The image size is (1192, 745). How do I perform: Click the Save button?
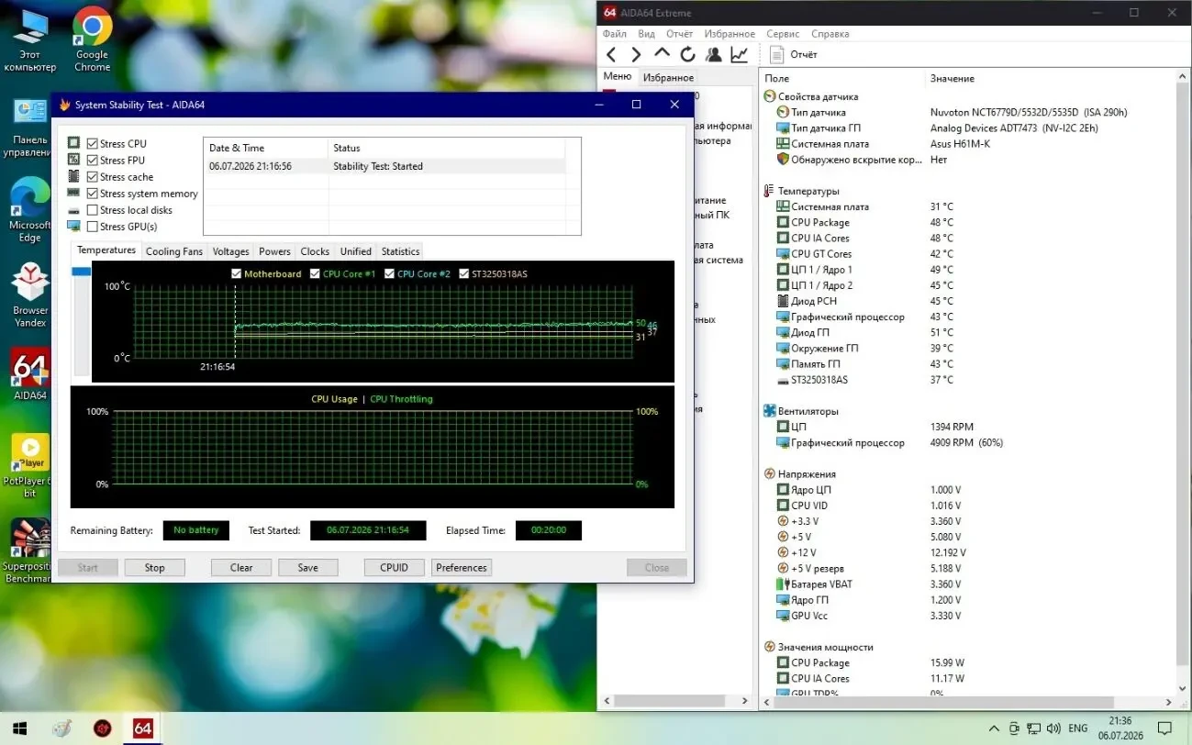click(308, 567)
